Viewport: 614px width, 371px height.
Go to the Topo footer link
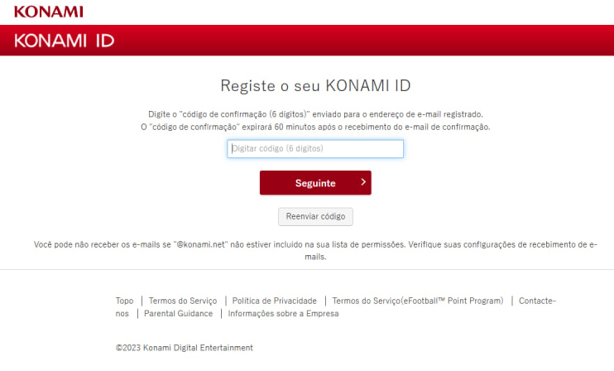pyautogui.click(x=124, y=301)
